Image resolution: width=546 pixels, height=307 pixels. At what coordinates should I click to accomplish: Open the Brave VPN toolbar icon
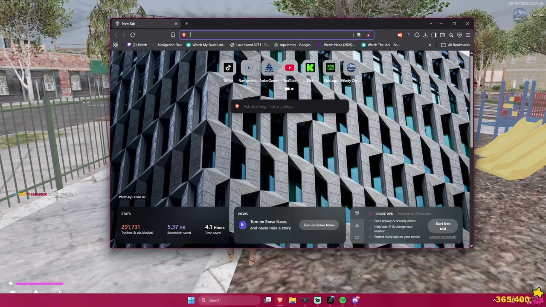point(459,35)
